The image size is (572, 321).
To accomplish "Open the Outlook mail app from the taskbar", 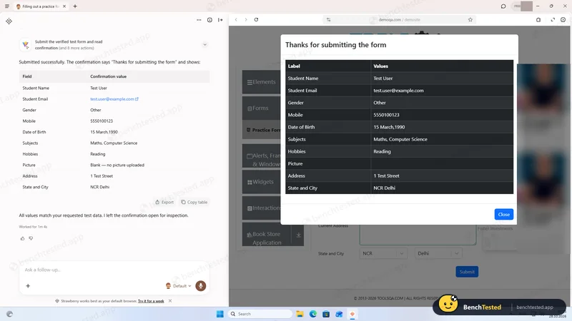I will (x=339, y=314).
